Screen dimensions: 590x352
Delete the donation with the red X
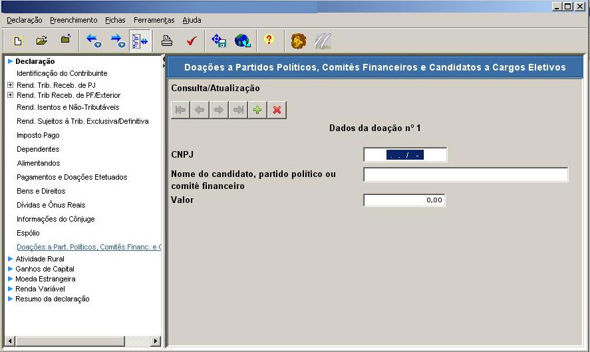[x=277, y=110]
